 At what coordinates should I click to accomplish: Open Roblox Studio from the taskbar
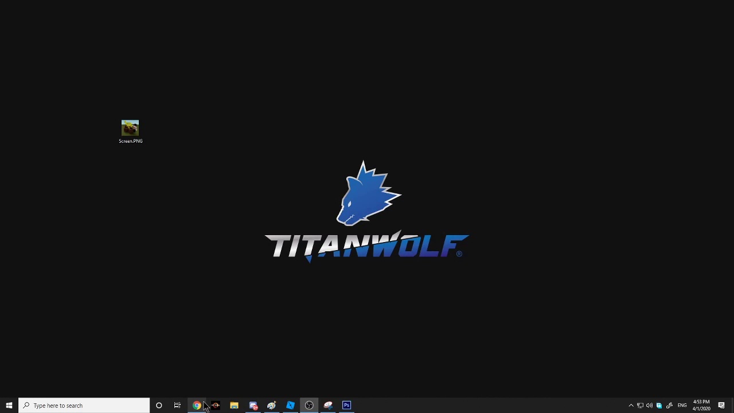(x=290, y=406)
